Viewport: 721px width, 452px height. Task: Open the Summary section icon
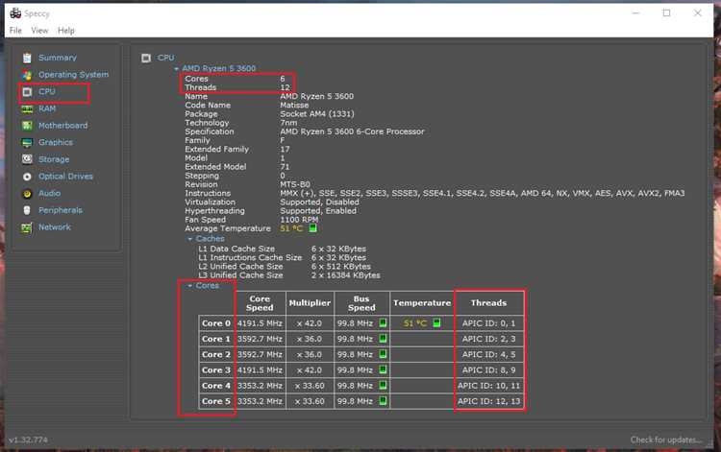[x=27, y=58]
